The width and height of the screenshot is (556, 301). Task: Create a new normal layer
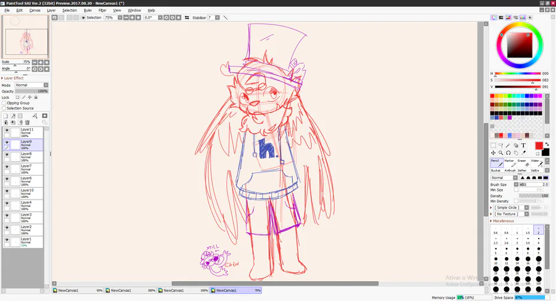pyautogui.click(x=6, y=116)
